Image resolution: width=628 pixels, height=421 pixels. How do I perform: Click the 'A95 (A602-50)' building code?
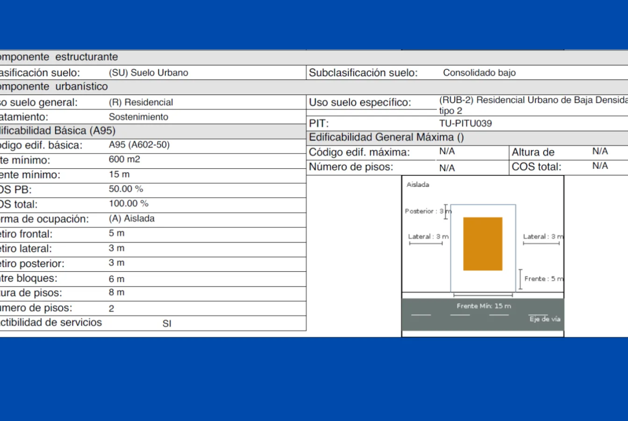point(139,144)
